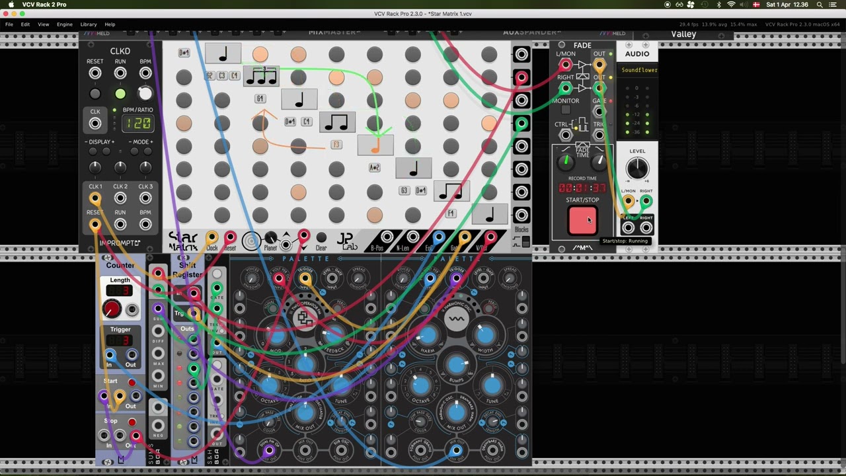Click the G4 note label in Star Matrix
This screenshot has width=846, height=476.
[260, 99]
